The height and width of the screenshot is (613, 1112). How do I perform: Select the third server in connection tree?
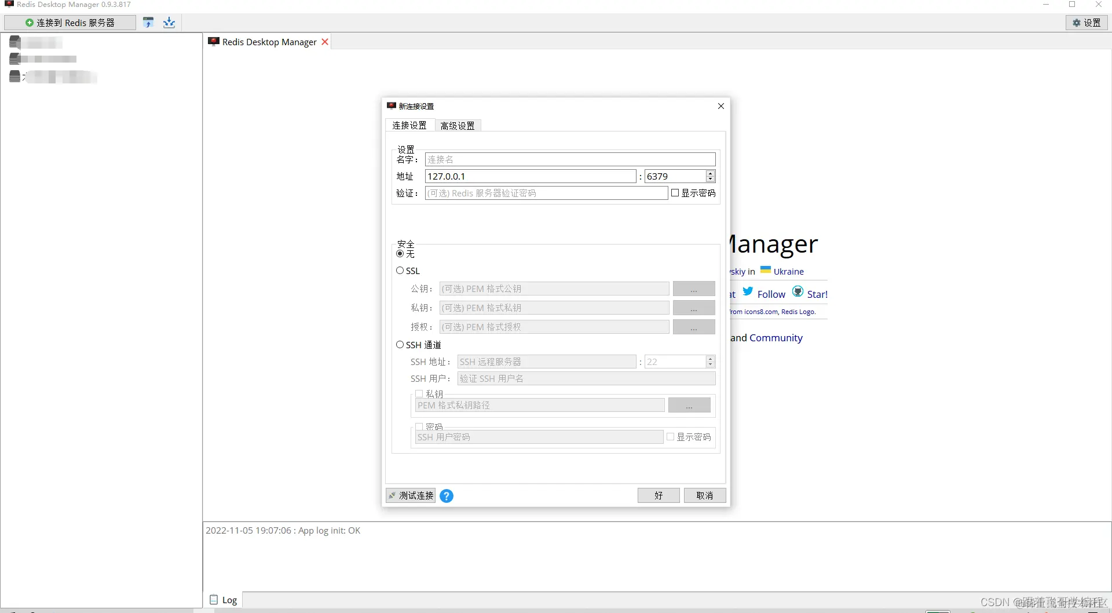point(53,76)
